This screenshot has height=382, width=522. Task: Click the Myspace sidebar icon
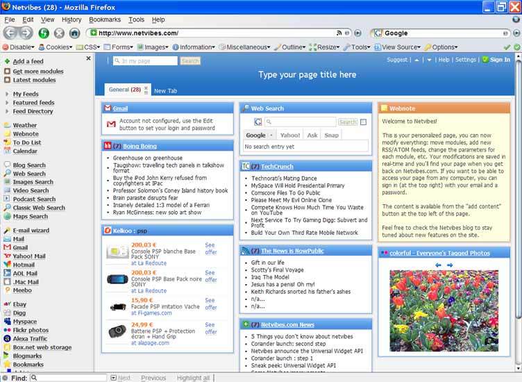7,322
